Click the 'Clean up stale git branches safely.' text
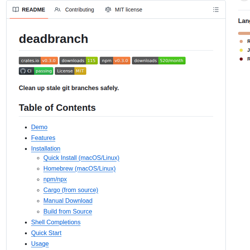 click(x=69, y=88)
